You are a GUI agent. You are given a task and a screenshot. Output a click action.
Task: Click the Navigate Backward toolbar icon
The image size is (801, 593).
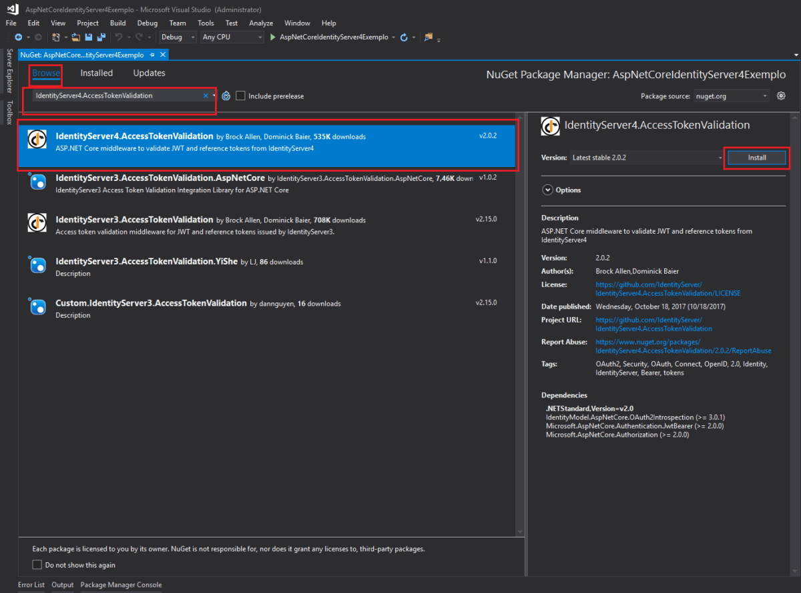pos(19,37)
